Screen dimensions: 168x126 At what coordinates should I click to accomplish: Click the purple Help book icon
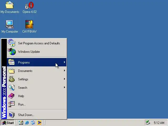(12, 96)
